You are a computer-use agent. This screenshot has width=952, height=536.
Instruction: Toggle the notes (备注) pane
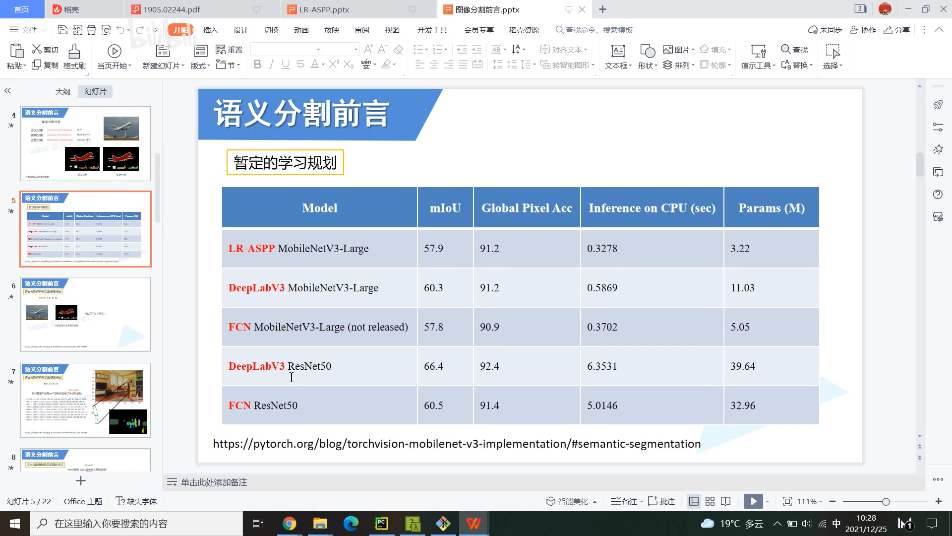pos(625,502)
